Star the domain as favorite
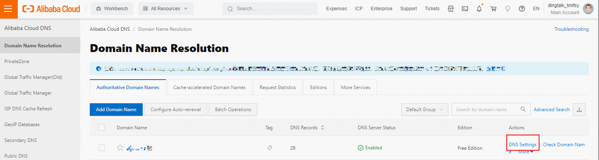This screenshot has height=160, width=599. 120,148
